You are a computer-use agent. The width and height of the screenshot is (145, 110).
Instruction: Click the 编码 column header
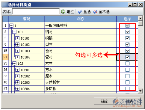coord(27,19)
